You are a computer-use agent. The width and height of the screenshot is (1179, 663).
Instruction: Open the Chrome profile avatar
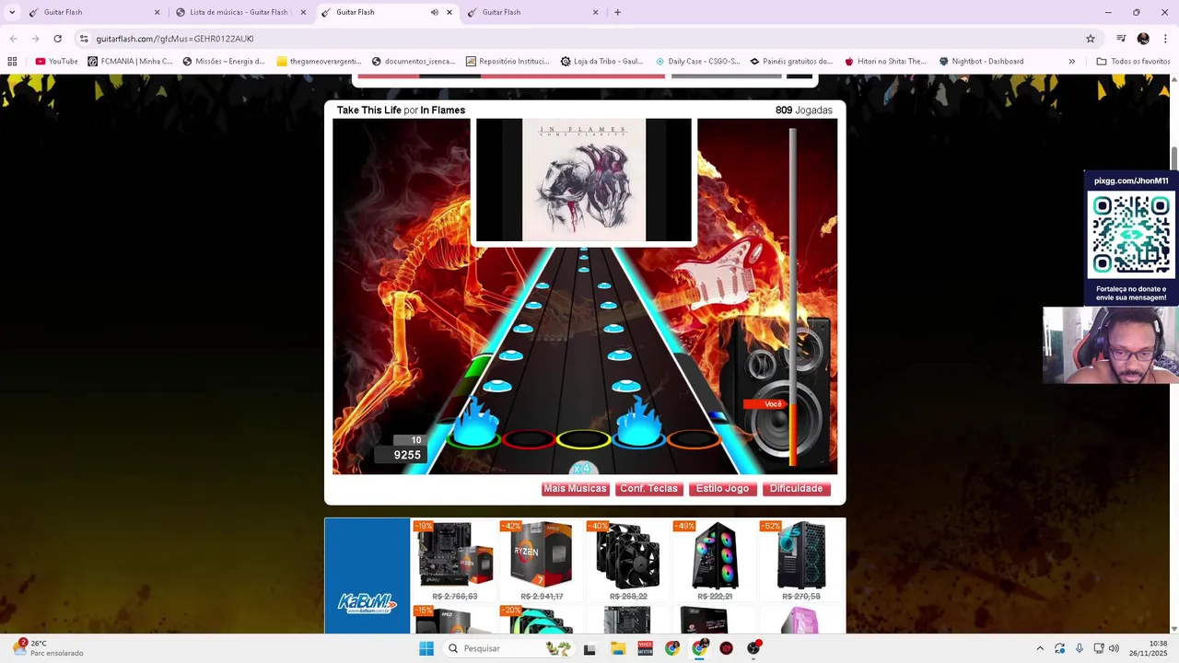pyautogui.click(x=1143, y=39)
